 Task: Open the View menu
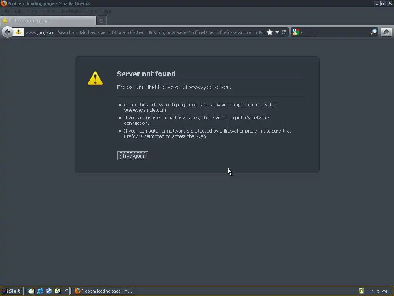coord(32,11)
